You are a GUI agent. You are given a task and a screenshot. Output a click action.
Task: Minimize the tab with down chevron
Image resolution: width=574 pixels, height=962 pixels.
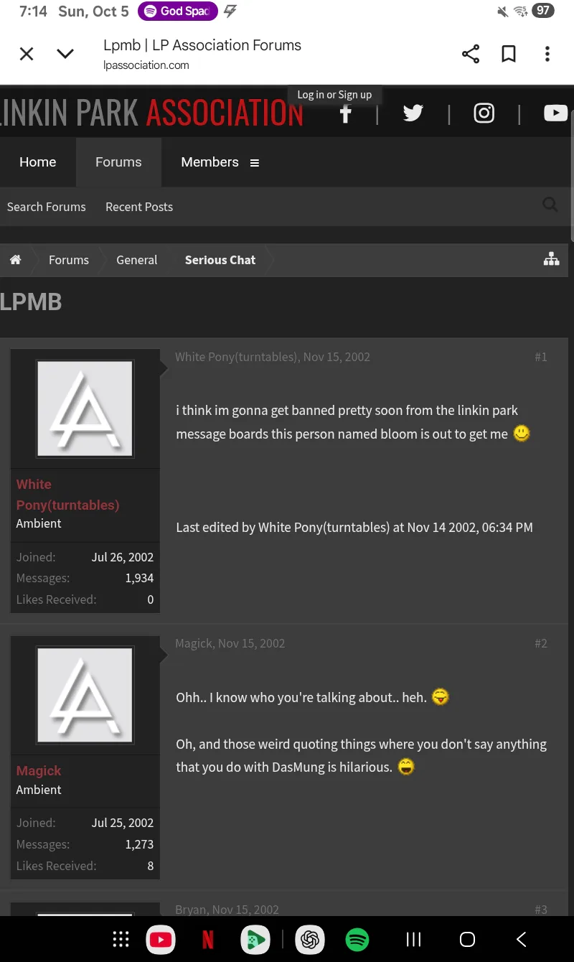coord(65,54)
